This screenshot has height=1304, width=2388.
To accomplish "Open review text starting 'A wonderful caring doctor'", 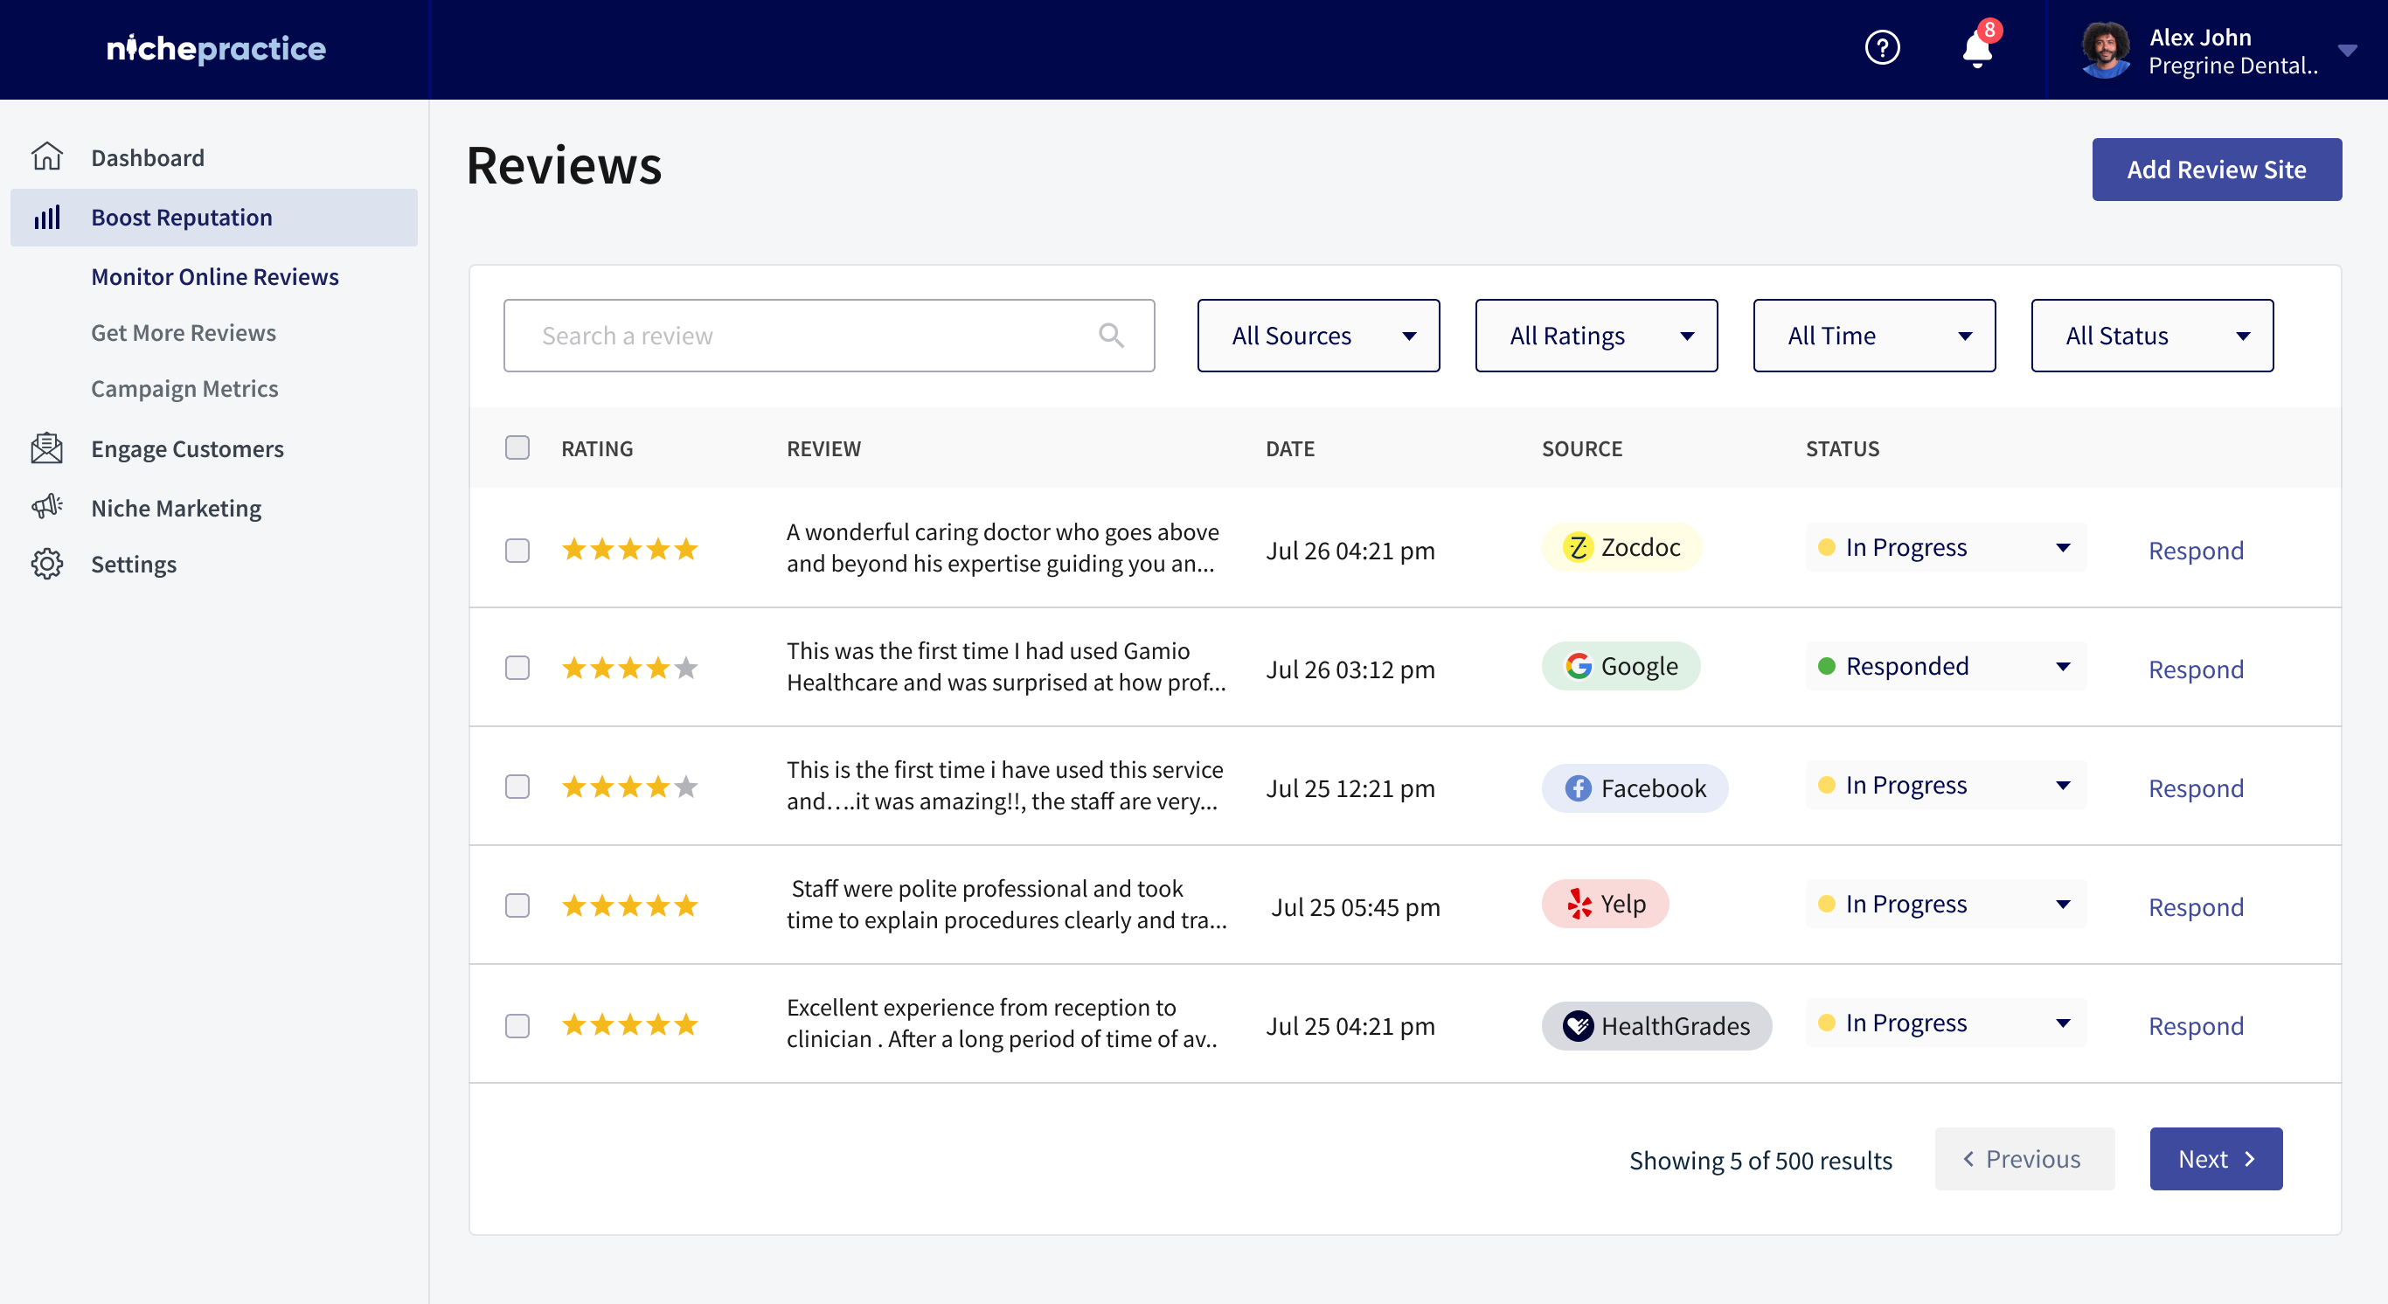I will pos(1003,548).
